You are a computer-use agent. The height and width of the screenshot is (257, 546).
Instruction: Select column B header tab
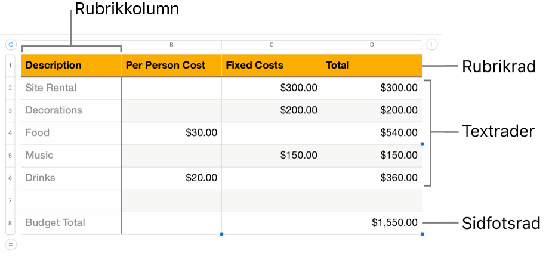171,44
